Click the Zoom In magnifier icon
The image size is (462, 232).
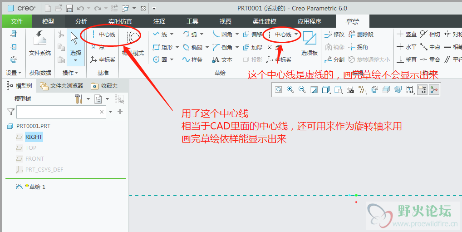pos(290,89)
